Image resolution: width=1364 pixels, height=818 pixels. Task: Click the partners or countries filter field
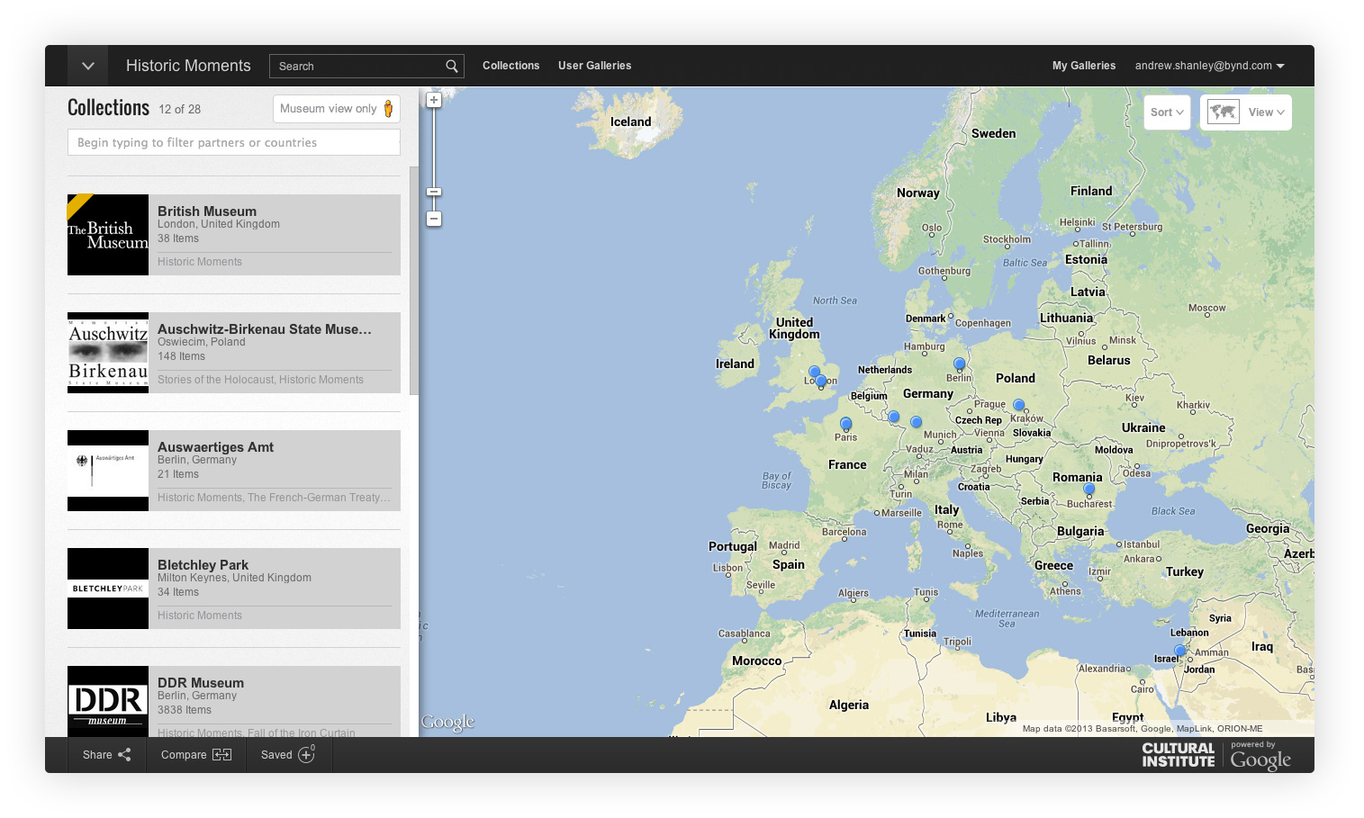(234, 142)
